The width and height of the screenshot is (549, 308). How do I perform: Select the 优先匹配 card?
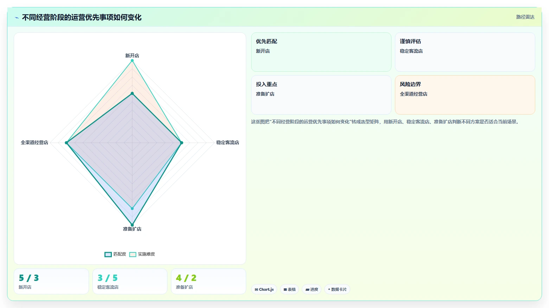pyautogui.click(x=321, y=52)
